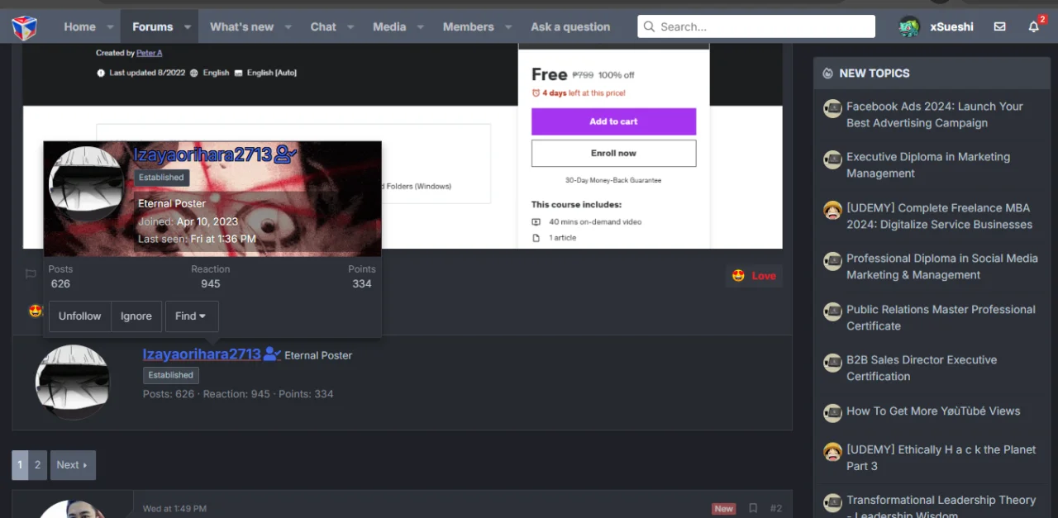The image size is (1058, 518).
Task: Click the Ignore button
Action: (136, 316)
